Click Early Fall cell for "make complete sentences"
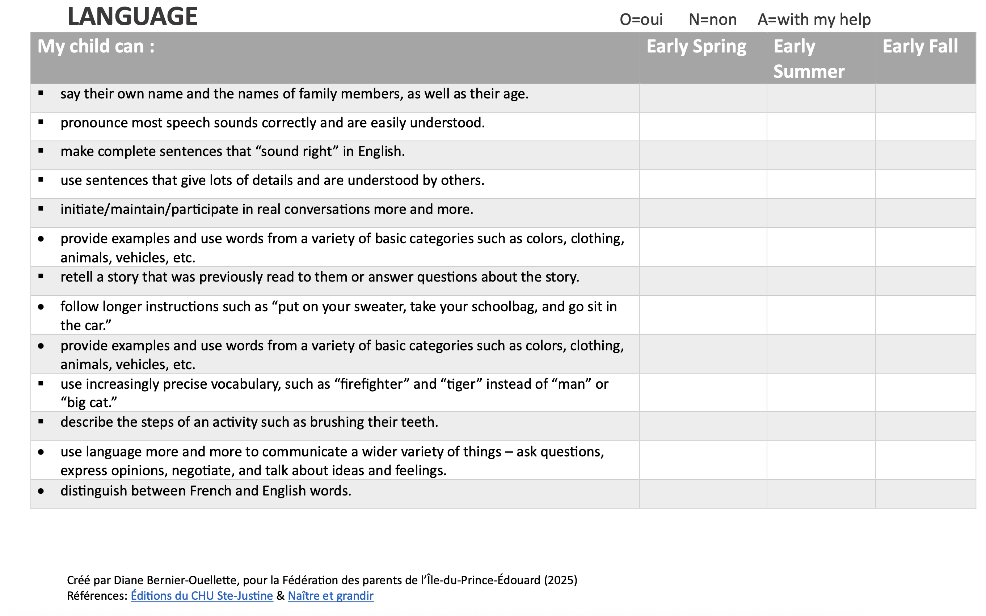Image resolution: width=986 pixels, height=616 pixels. coord(925,155)
